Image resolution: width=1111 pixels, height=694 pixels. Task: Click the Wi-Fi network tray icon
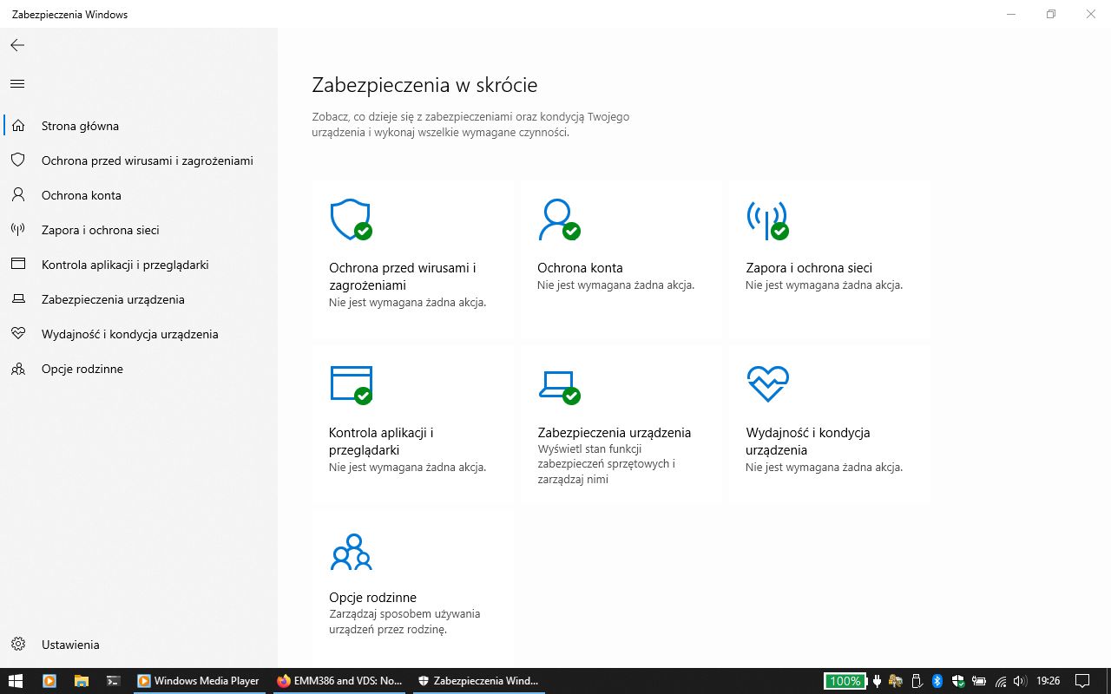(x=1001, y=682)
